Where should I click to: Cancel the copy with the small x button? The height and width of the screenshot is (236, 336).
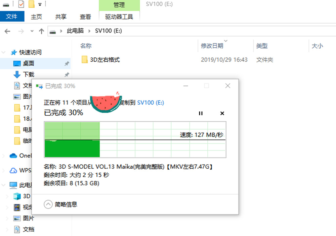point(222,113)
